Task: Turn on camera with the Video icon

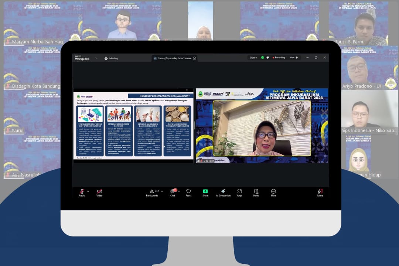Action: (99, 191)
